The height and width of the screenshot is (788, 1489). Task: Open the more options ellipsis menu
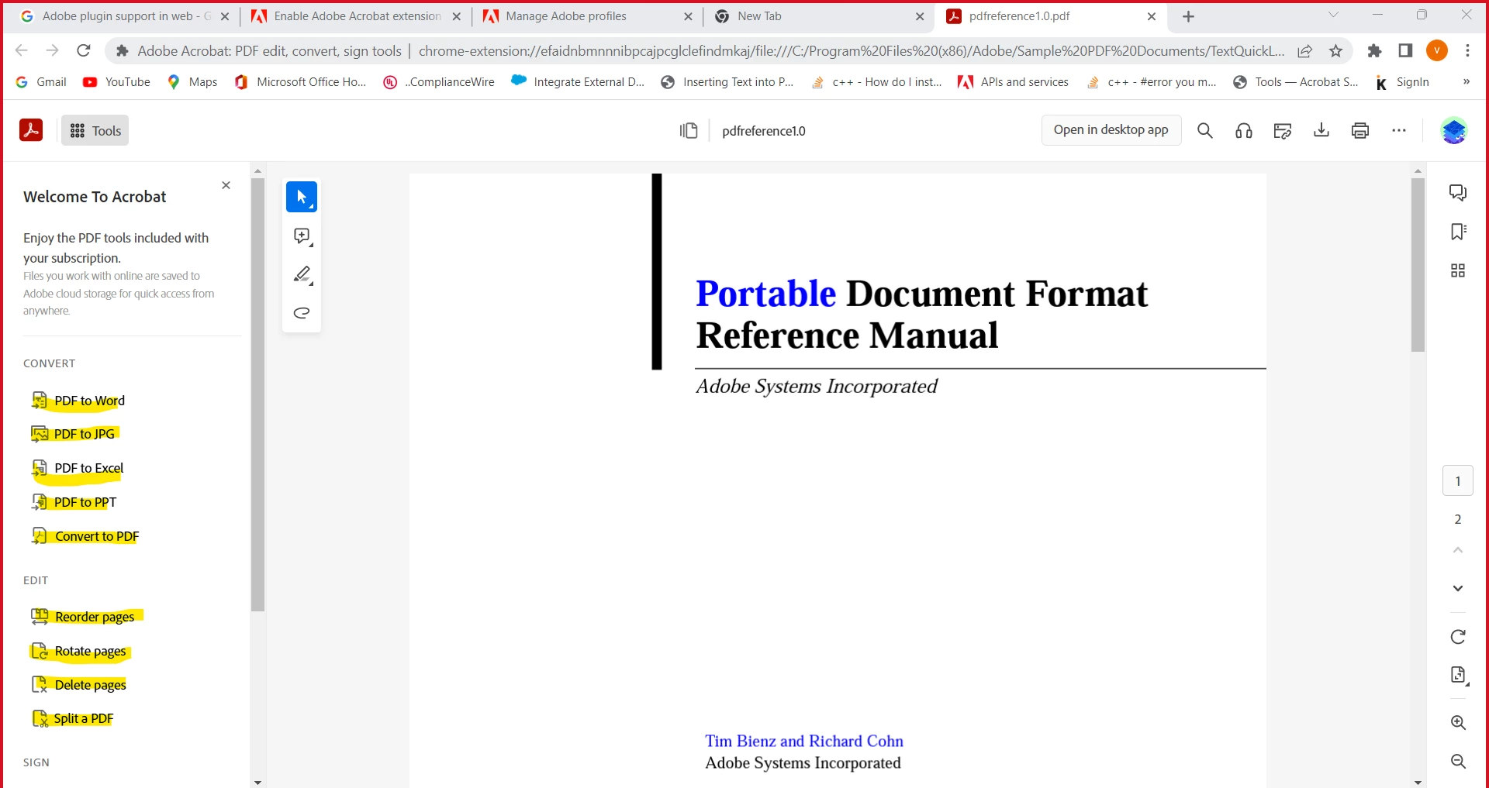coord(1399,130)
